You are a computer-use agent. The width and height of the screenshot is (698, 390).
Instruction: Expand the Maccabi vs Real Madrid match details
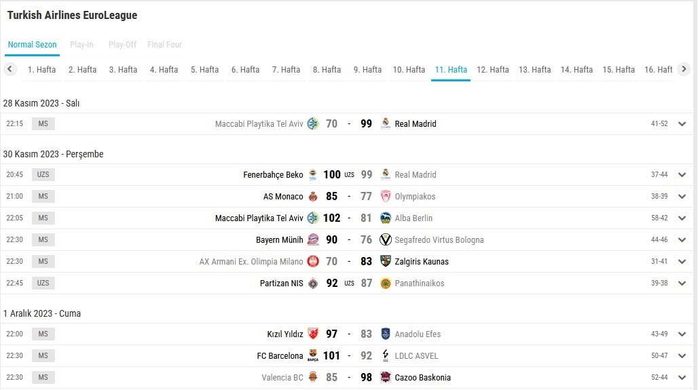coord(682,124)
